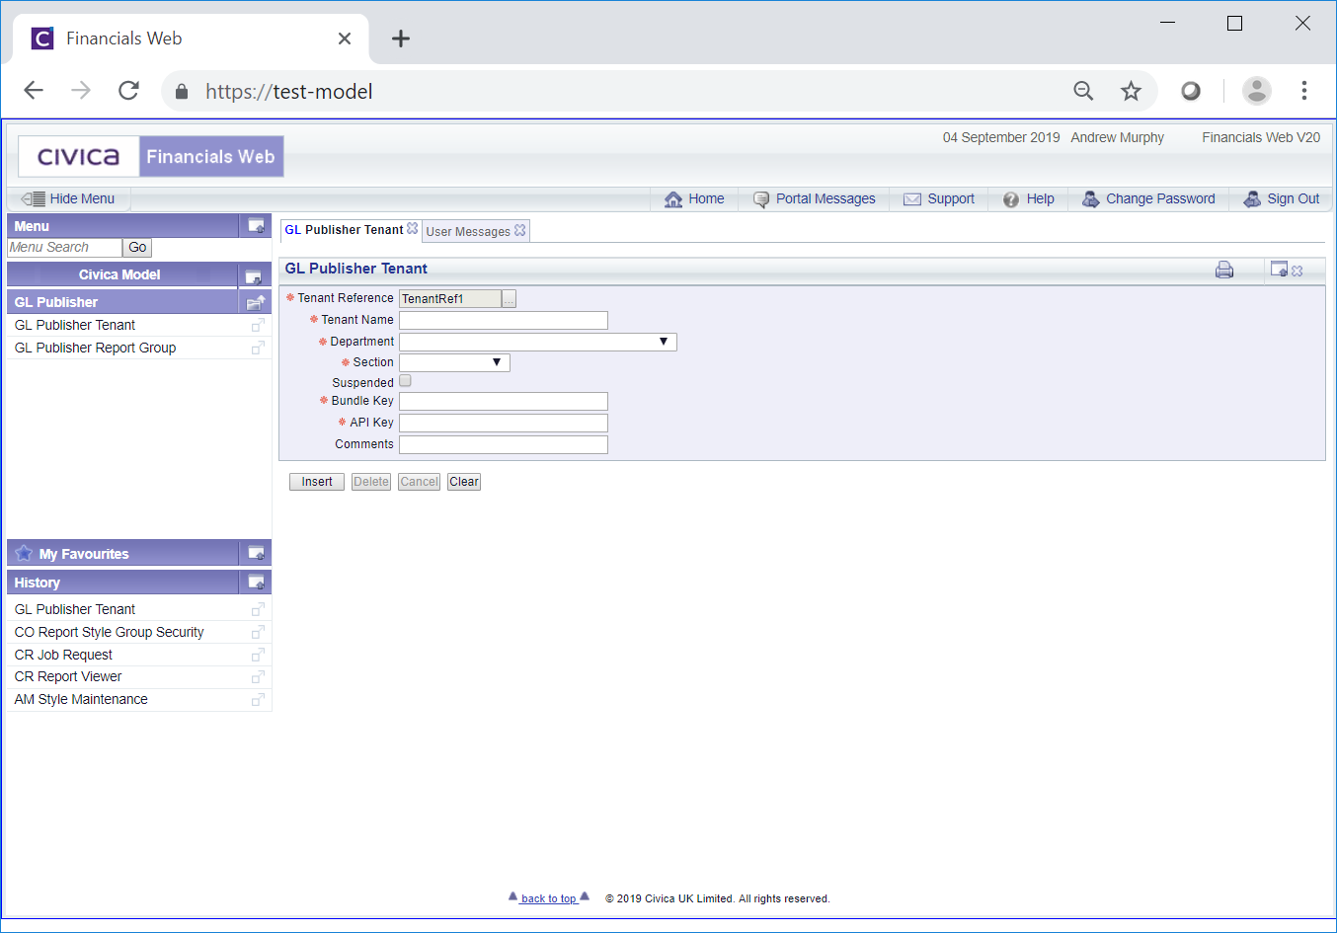Click the Tenant Reference field
The width and height of the screenshot is (1337, 933).
tap(450, 299)
